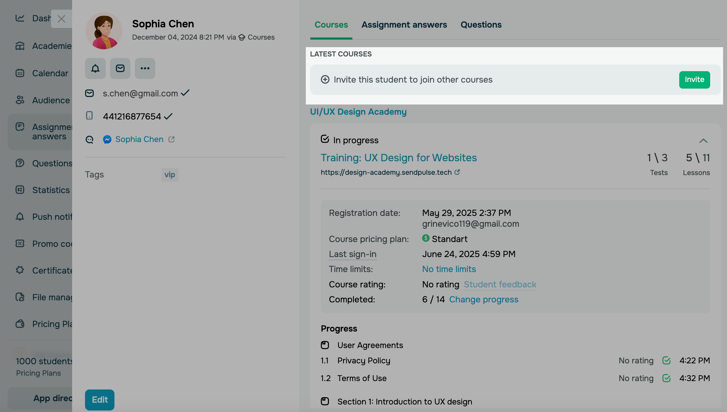This screenshot has height=412, width=727.
Task: Toggle Terms of Use completion checkmark
Action: (666, 378)
